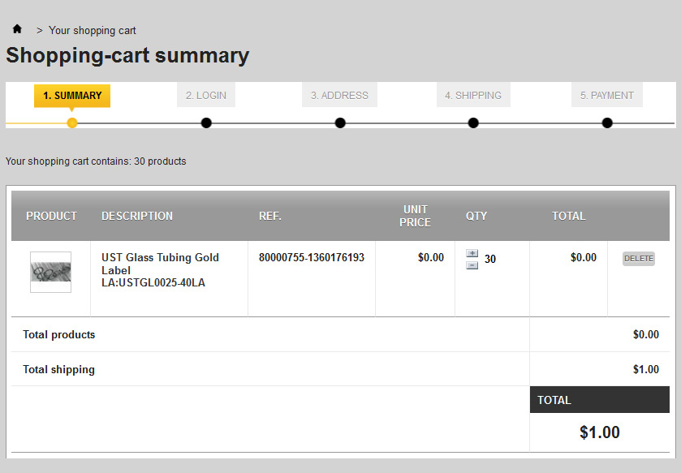Click the Payment step progress dot
The width and height of the screenshot is (681, 473).
pyautogui.click(x=607, y=123)
